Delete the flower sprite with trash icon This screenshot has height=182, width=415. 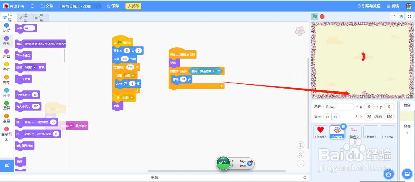(343, 126)
